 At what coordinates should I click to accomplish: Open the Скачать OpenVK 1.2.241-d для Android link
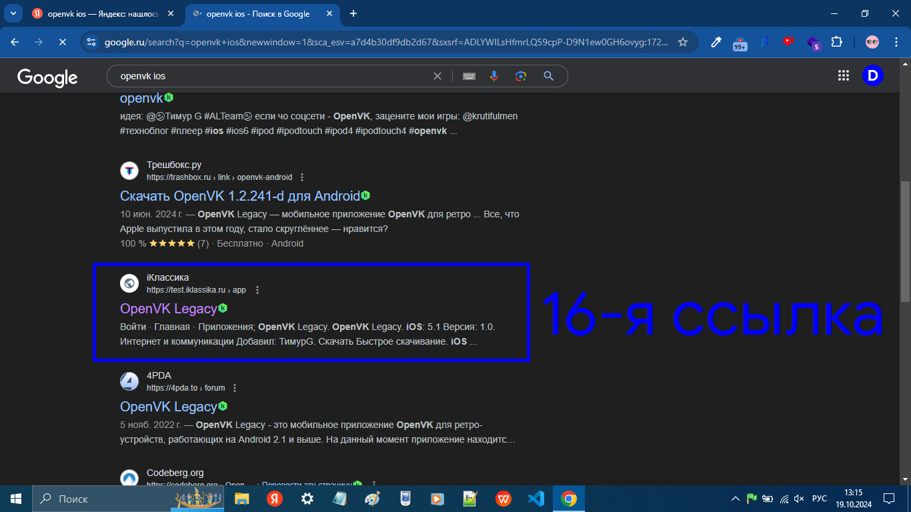(239, 196)
